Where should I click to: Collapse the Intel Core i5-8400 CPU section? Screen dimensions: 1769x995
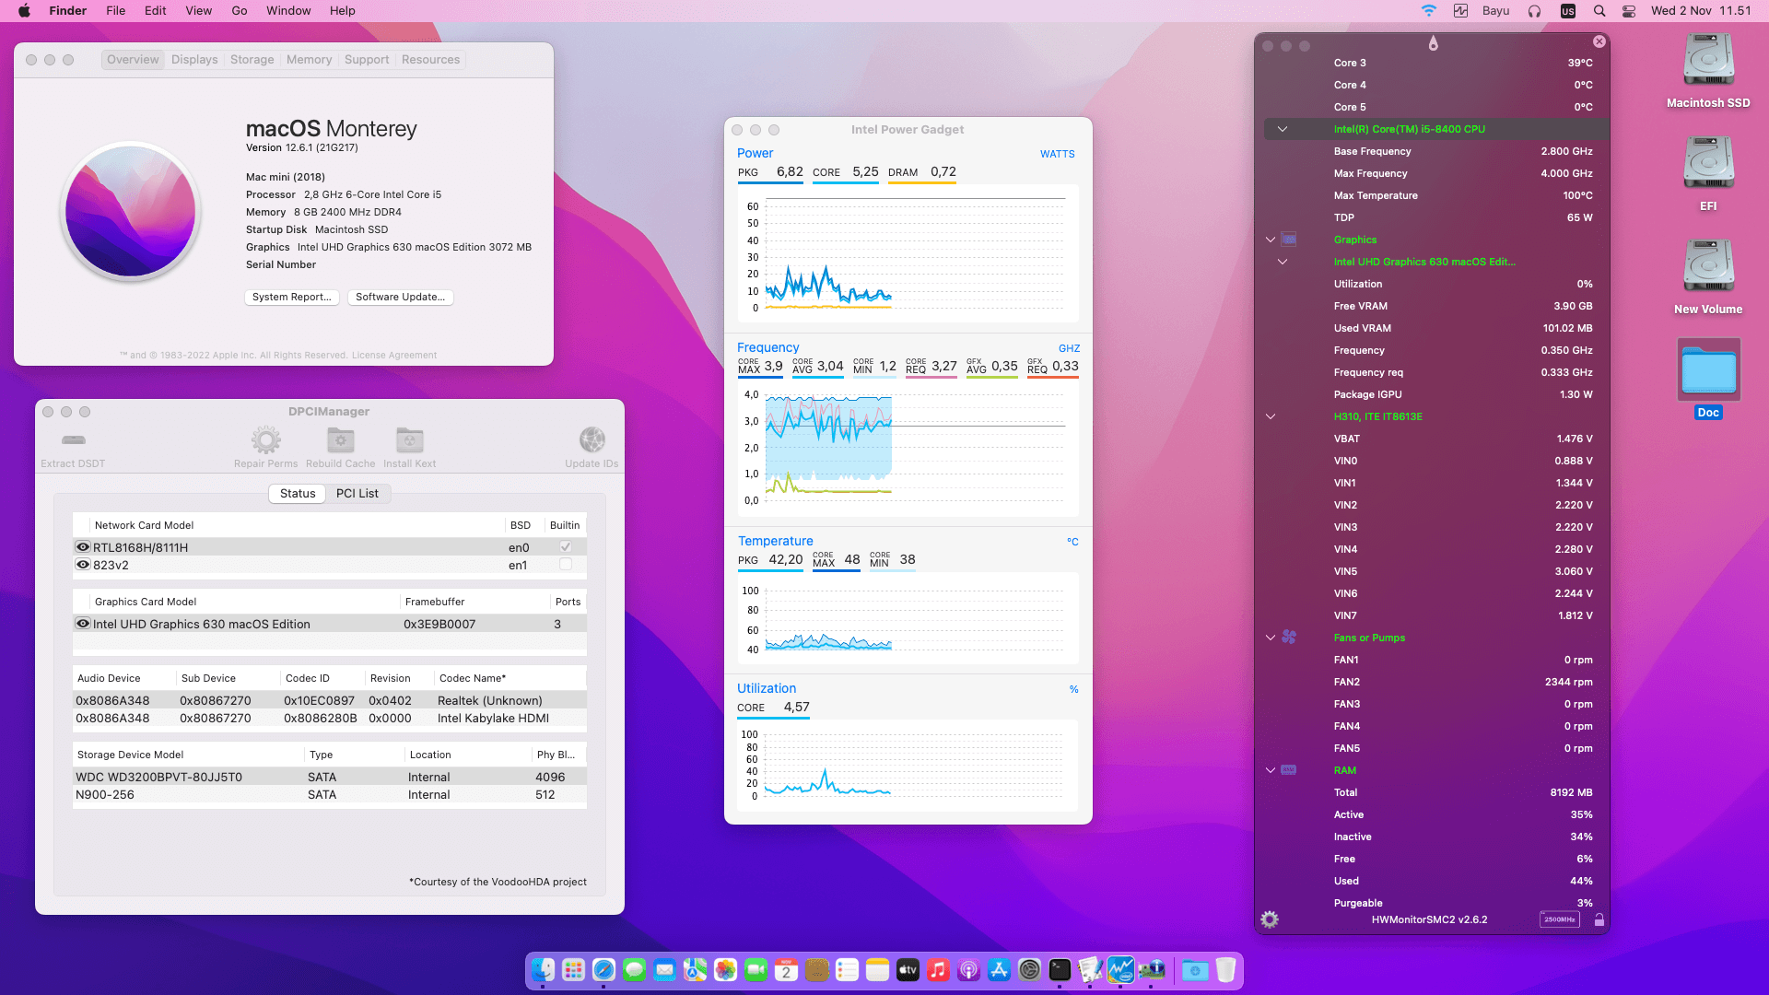pos(1282,129)
